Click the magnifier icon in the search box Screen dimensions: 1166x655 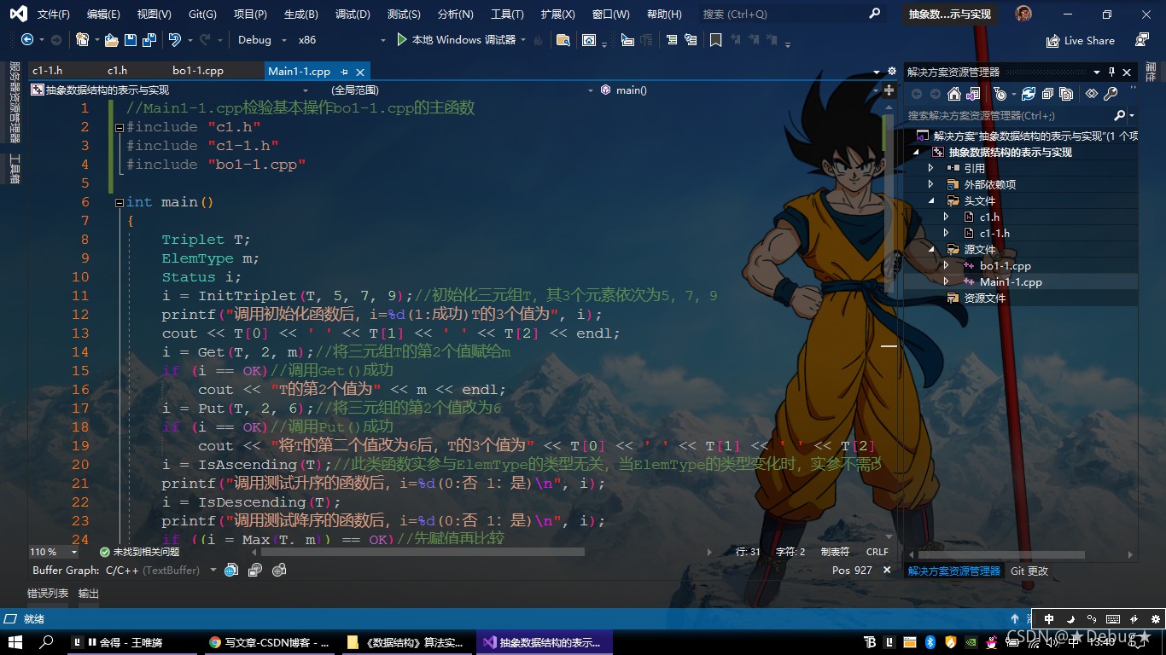(x=874, y=14)
